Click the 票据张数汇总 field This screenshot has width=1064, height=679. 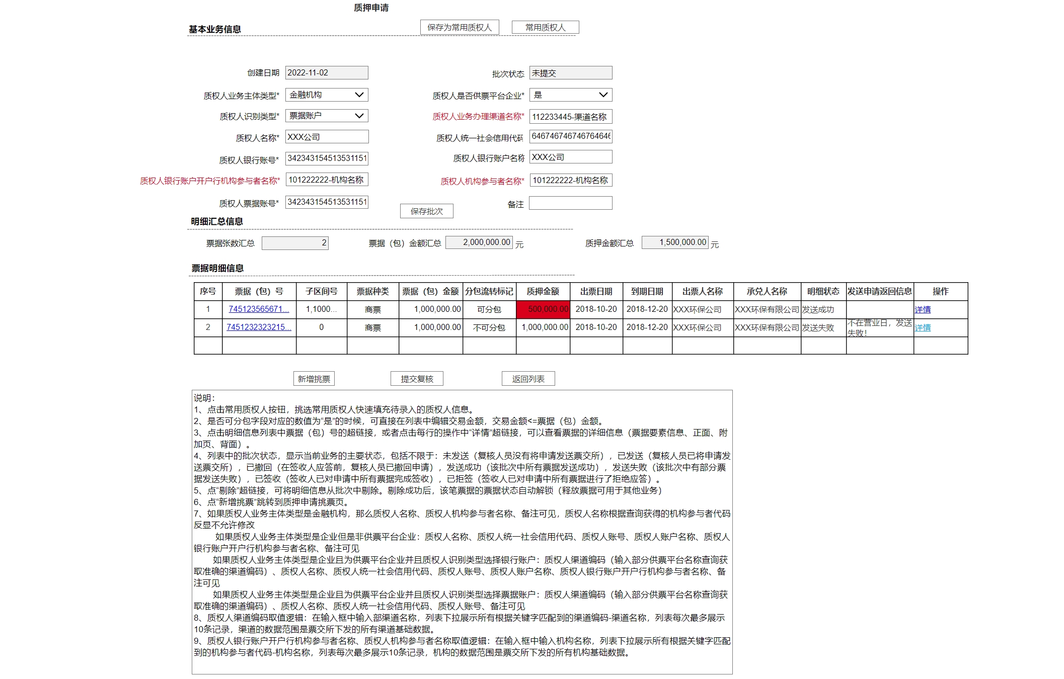pos(295,243)
